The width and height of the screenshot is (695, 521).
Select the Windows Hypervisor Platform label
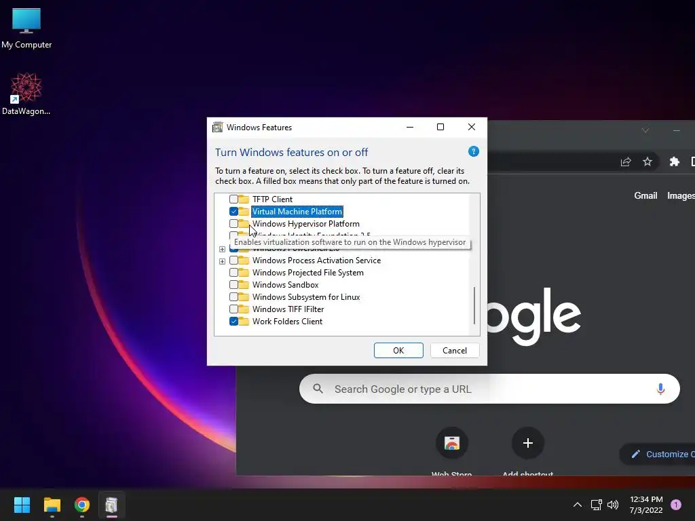click(306, 224)
